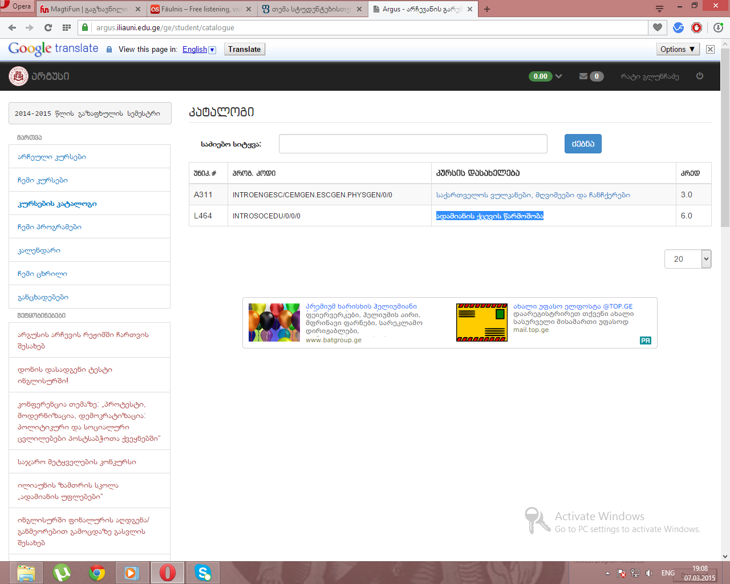Click the red ad-blocker extension icon

(697, 27)
